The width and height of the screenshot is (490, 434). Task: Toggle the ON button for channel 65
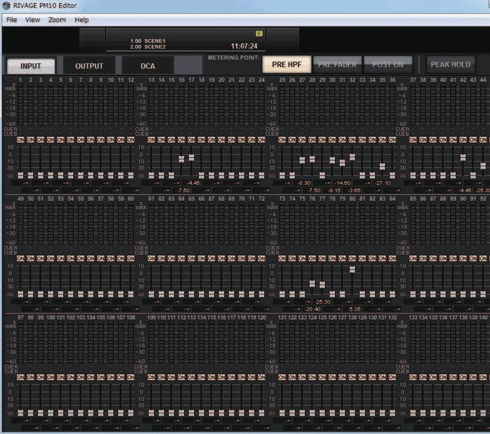point(191,259)
